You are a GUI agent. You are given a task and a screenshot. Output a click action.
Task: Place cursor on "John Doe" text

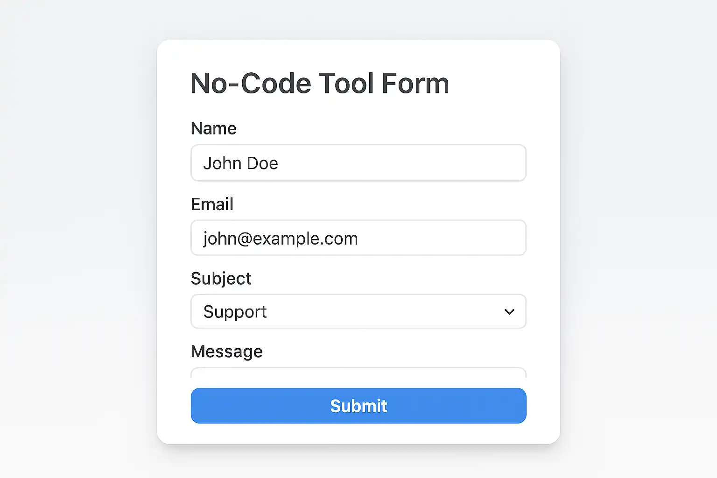[240, 163]
